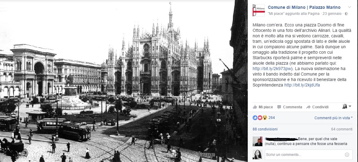Click the Condividi share arrow icon

pyautogui.click(x=308, y=107)
